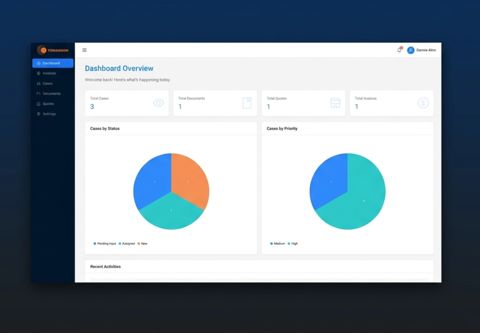Click the store icon in Total Quotes
The width and height of the screenshot is (480, 333).
click(335, 103)
